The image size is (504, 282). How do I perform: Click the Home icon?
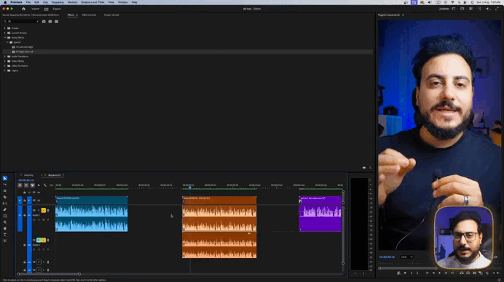pos(23,9)
